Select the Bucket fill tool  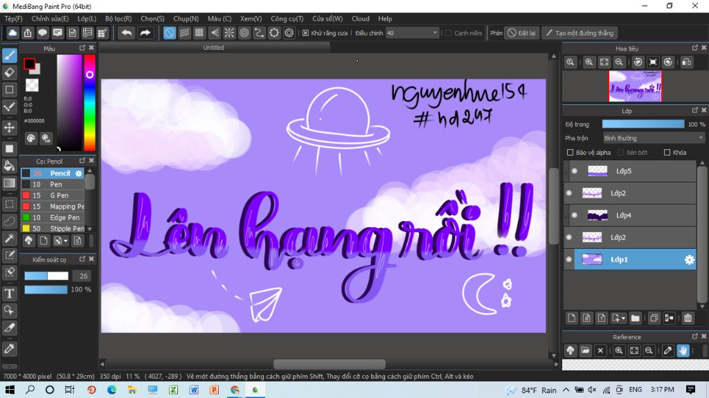click(x=10, y=166)
